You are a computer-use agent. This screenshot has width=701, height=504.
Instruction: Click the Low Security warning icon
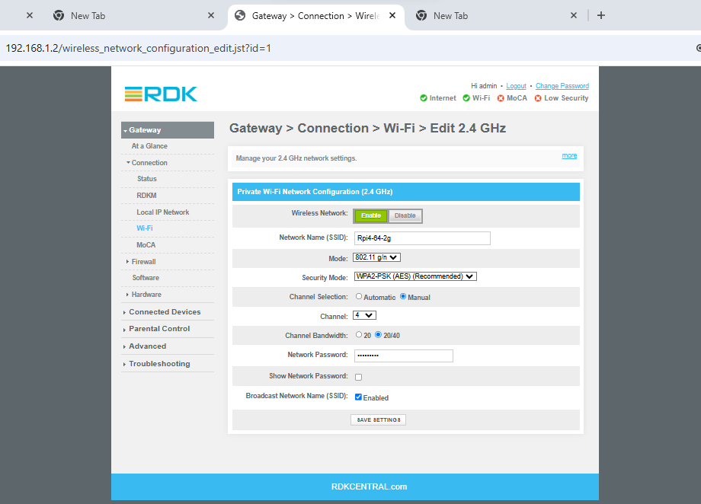[x=538, y=98]
